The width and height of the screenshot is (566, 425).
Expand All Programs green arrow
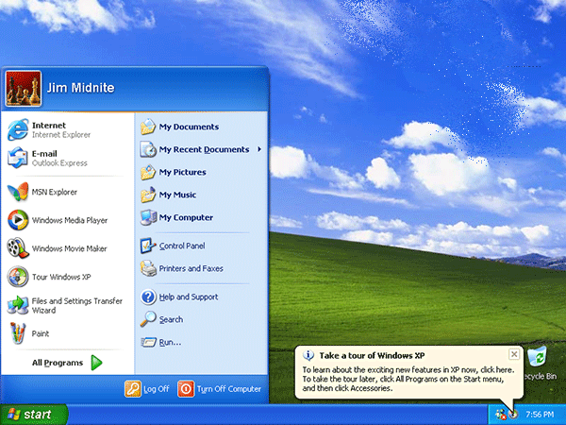pos(96,363)
